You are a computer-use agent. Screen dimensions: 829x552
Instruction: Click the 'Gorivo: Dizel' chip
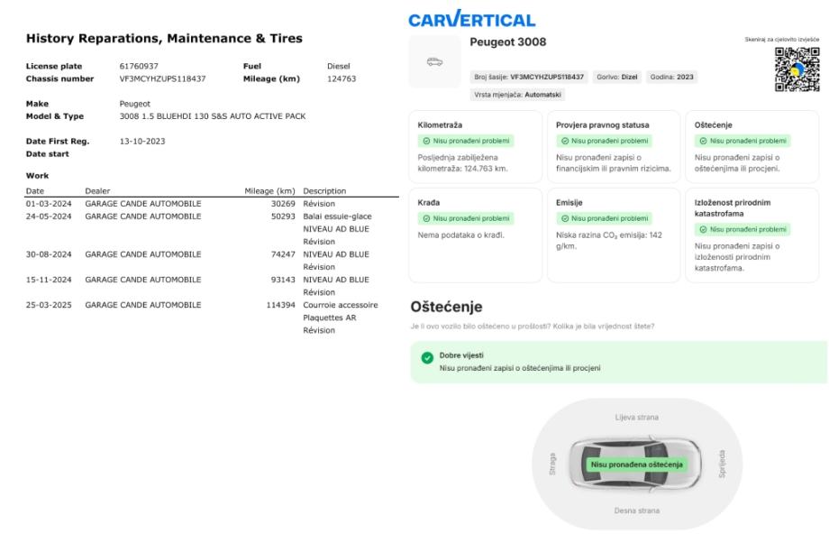point(617,77)
